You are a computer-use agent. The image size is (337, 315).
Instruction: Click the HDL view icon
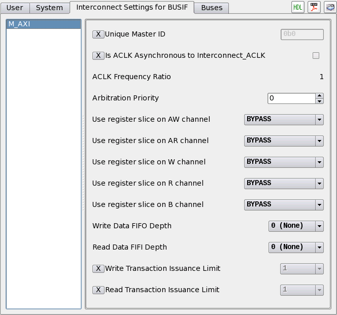click(298, 7)
